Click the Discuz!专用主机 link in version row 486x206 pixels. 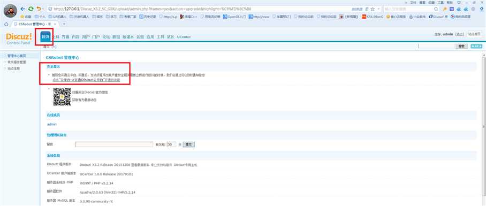[x=185, y=165]
